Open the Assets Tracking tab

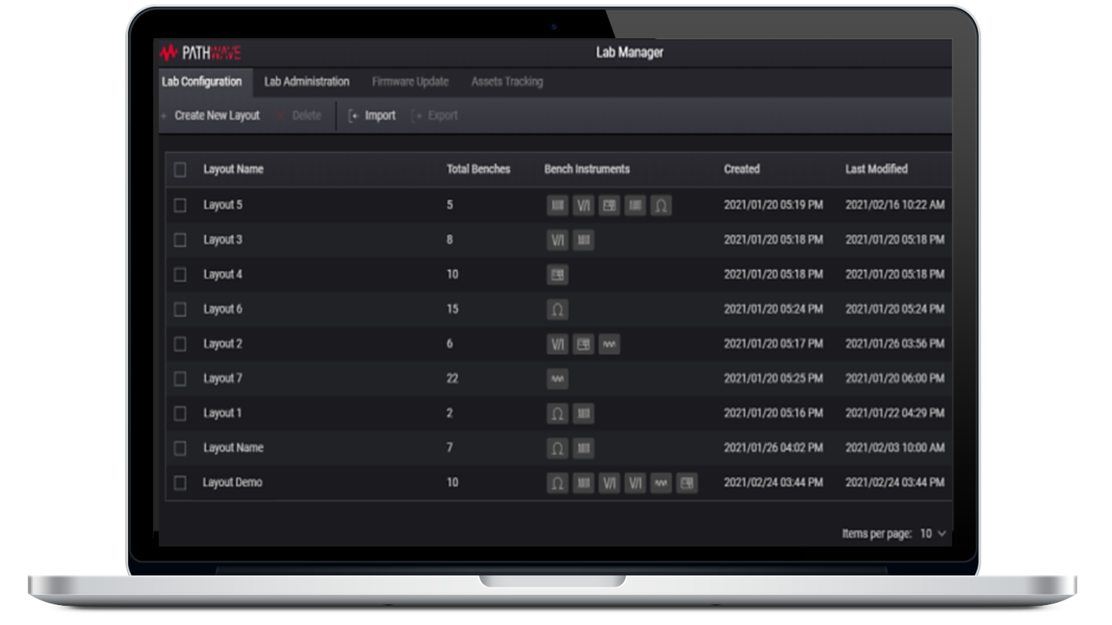click(507, 82)
